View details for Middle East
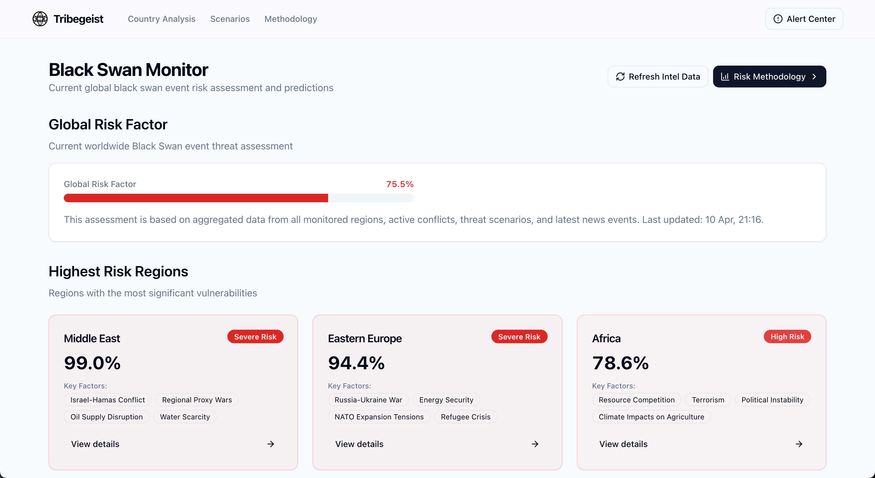The image size is (875, 478). 95,444
